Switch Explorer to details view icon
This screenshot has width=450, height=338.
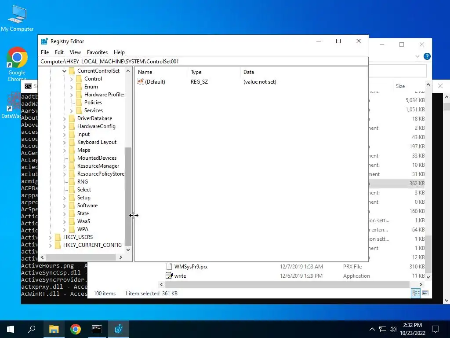pos(416,293)
